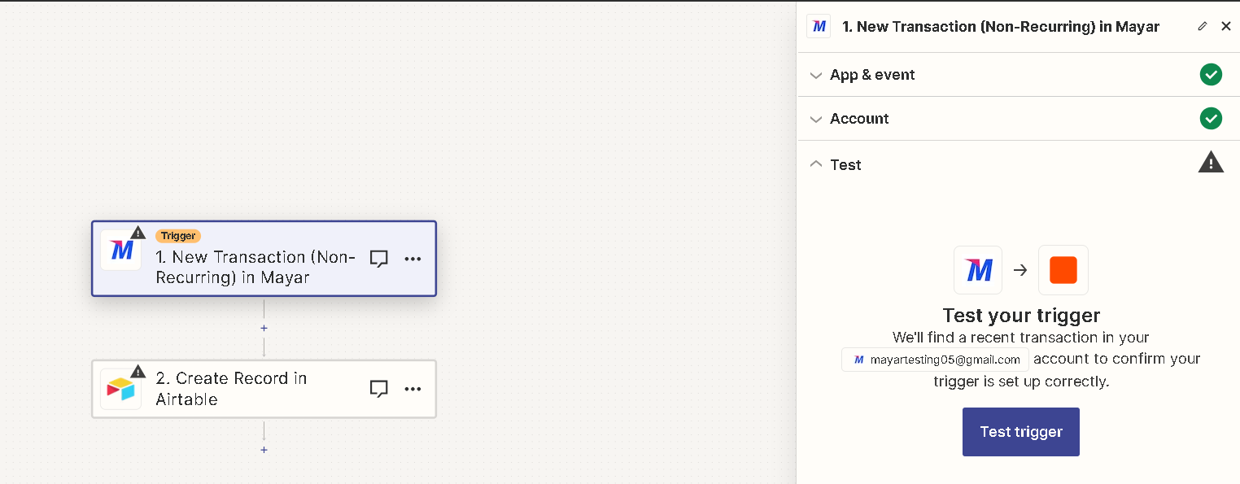Image resolution: width=1240 pixels, height=484 pixels.
Task: Add step below Create Record in Airtable
Action: pos(264,450)
